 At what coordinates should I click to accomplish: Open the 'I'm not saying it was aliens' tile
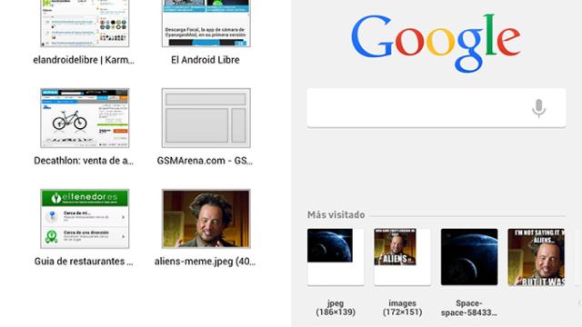tap(537, 257)
